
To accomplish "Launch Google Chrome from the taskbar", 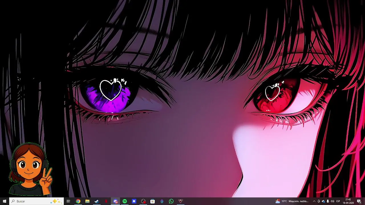I will click(x=78, y=201).
